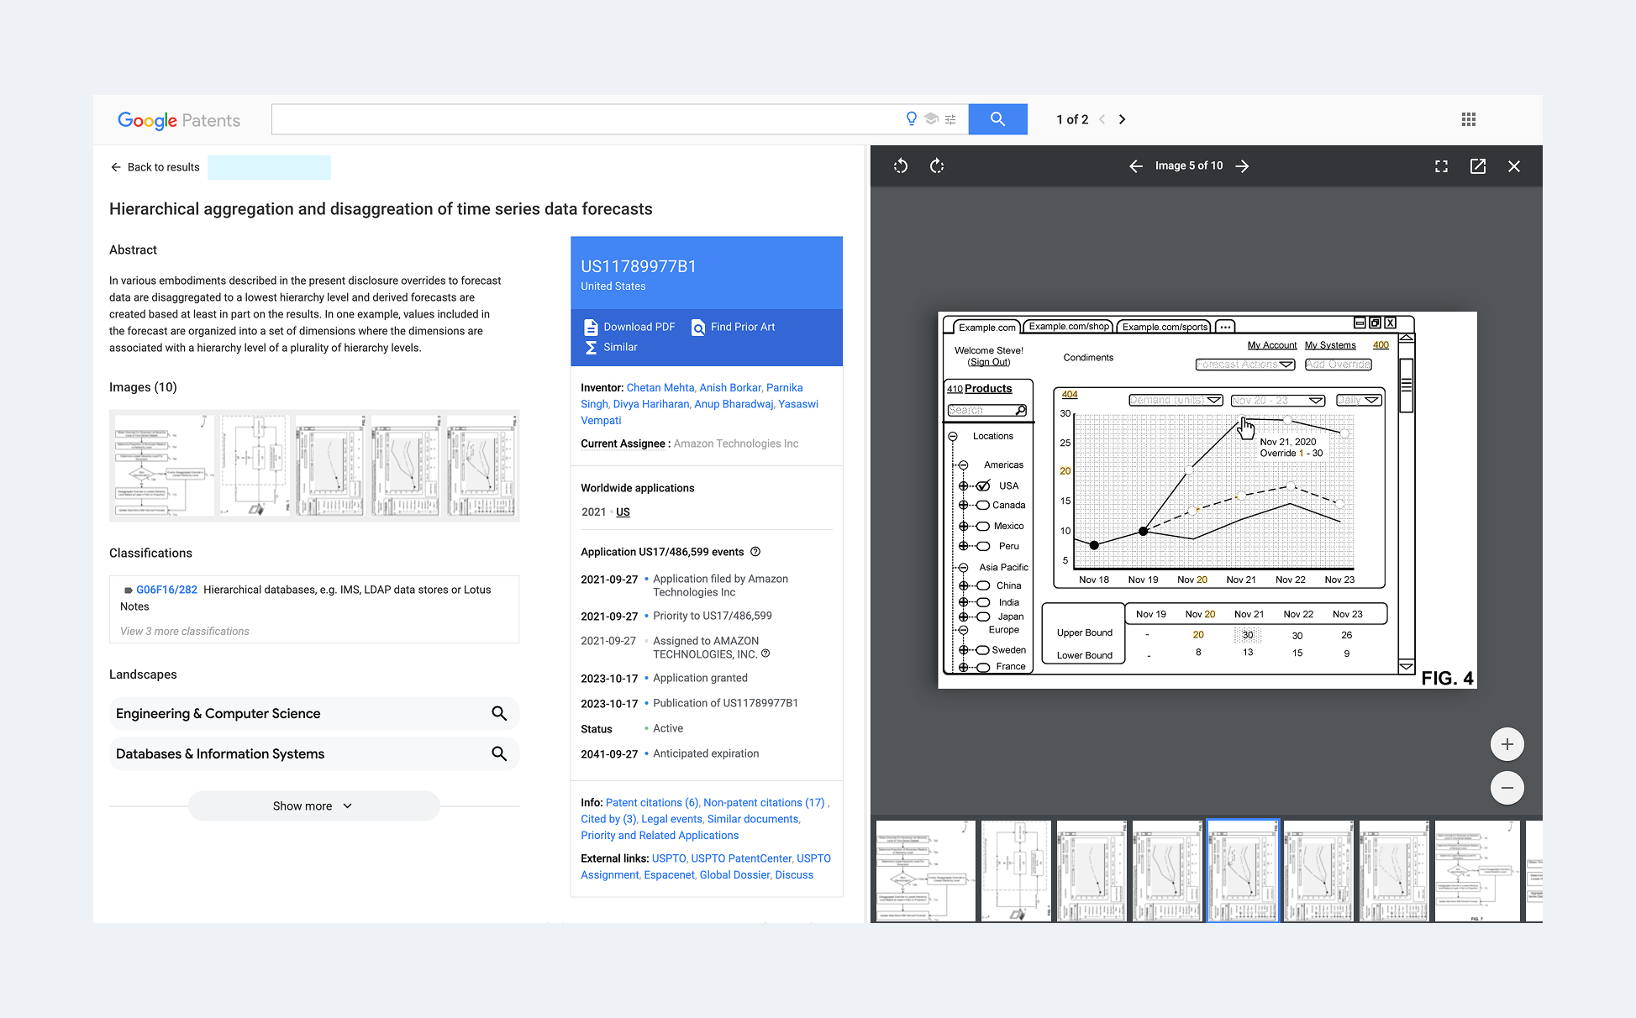This screenshot has height=1018, width=1636.
Task: Click the Google Patents logo
Action: (x=179, y=120)
